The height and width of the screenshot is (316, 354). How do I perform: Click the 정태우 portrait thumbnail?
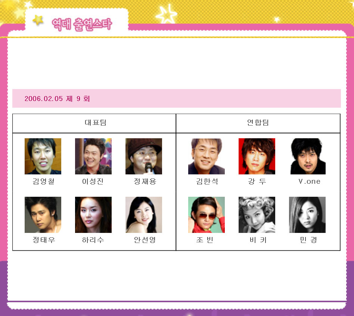(43, 215)
